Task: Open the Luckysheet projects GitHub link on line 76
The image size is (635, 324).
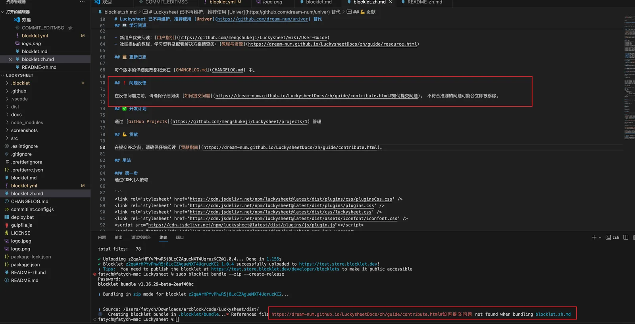Action: (x=240, y=122)
